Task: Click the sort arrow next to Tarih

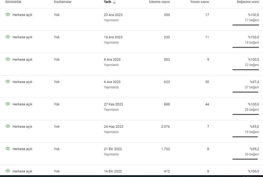Action: point(114,2)
